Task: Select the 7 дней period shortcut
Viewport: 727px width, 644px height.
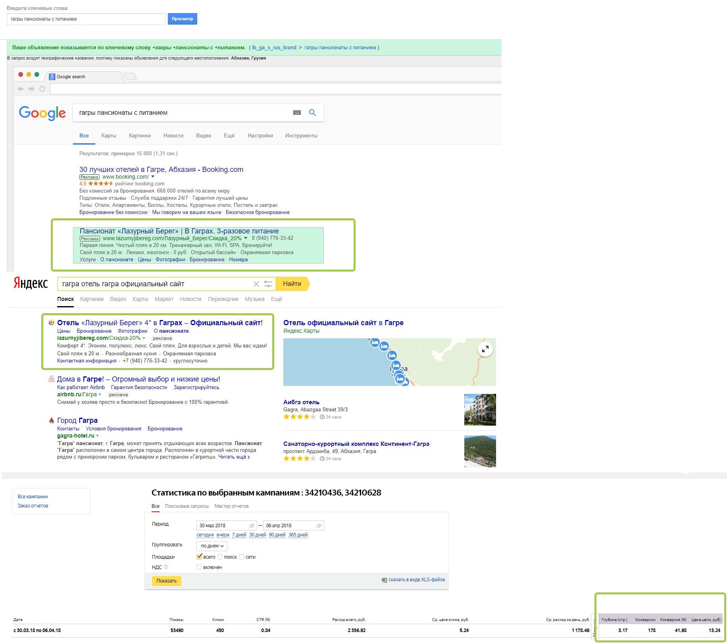Action: [239, 535]
